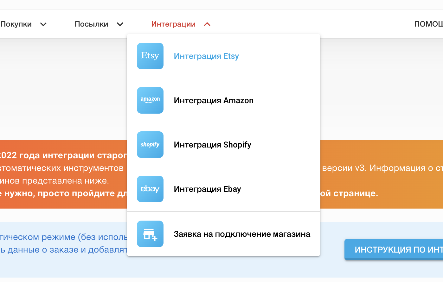Click the add-store icon
The image size is (443, 282).
click(150, 234)
